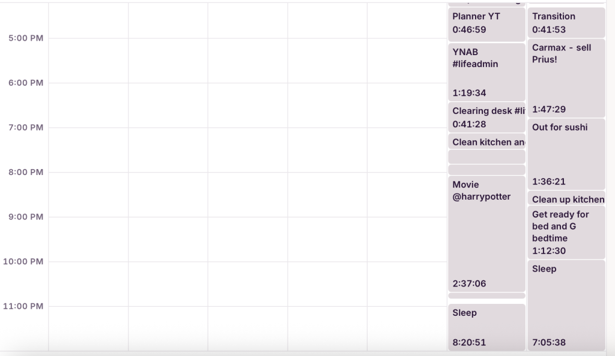
Task: Select the Out for sushi event
Action: (566, 154)
